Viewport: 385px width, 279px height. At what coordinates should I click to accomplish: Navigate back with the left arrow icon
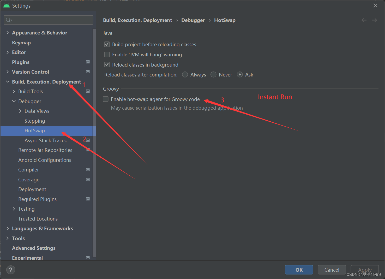point(364,20)
